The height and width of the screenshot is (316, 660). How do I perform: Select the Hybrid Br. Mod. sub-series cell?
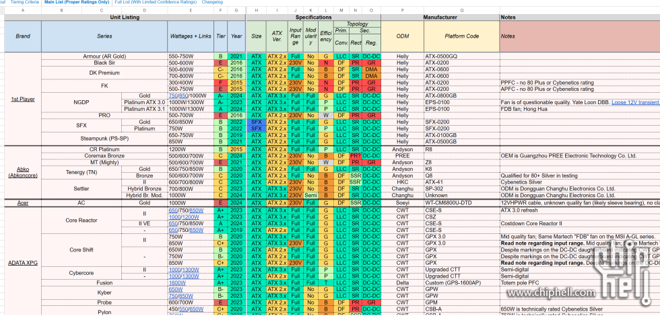(x=144, y=196)
